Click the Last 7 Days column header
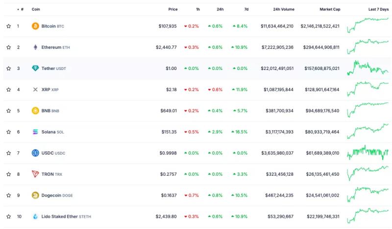 [x=378, y=9]
